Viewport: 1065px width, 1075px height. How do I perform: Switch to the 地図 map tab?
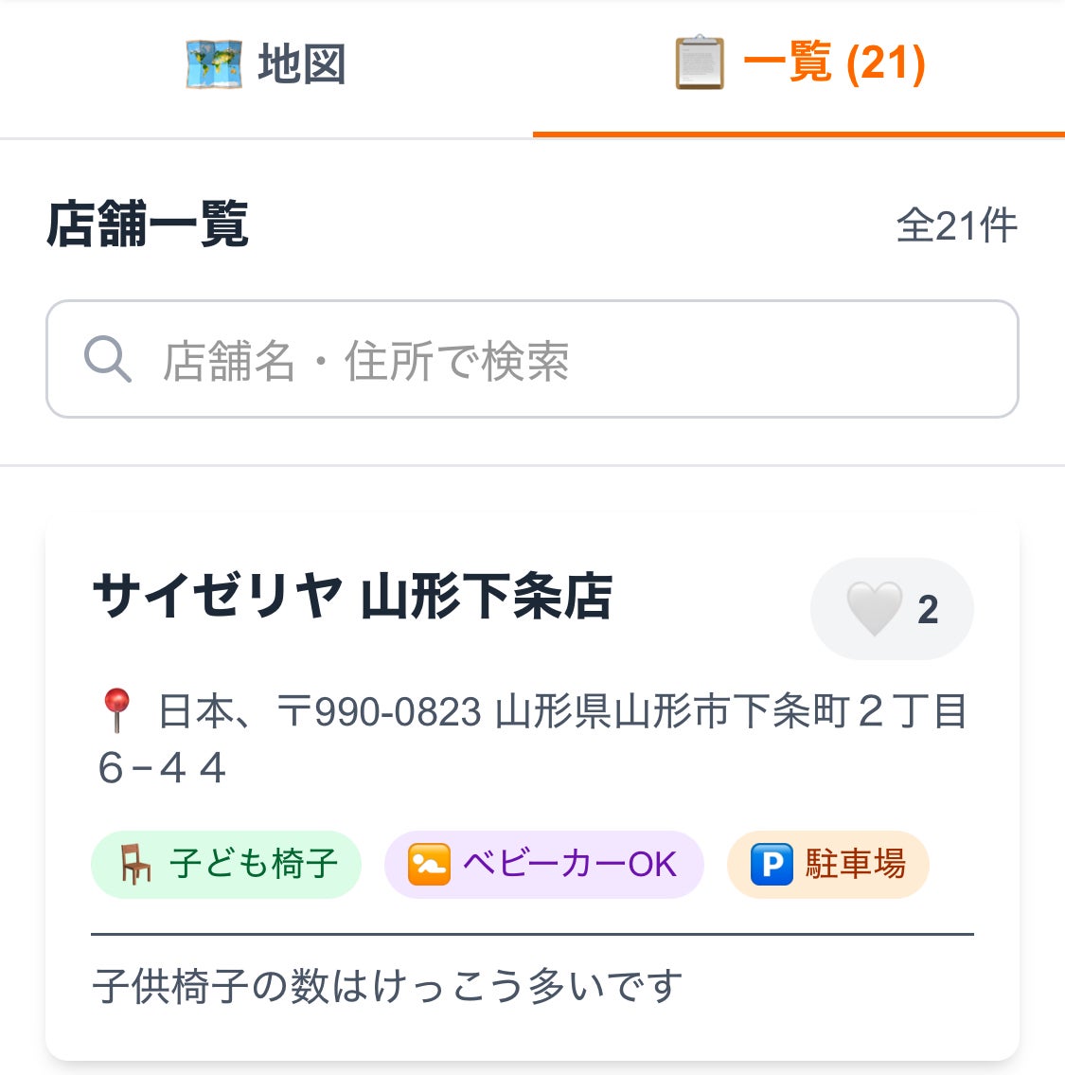[x=266, y=65]
